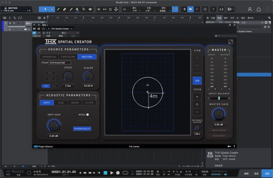This screenshot has width=273, height=178.
Task: Open track list hamburger icon
Action: point(5,18)
